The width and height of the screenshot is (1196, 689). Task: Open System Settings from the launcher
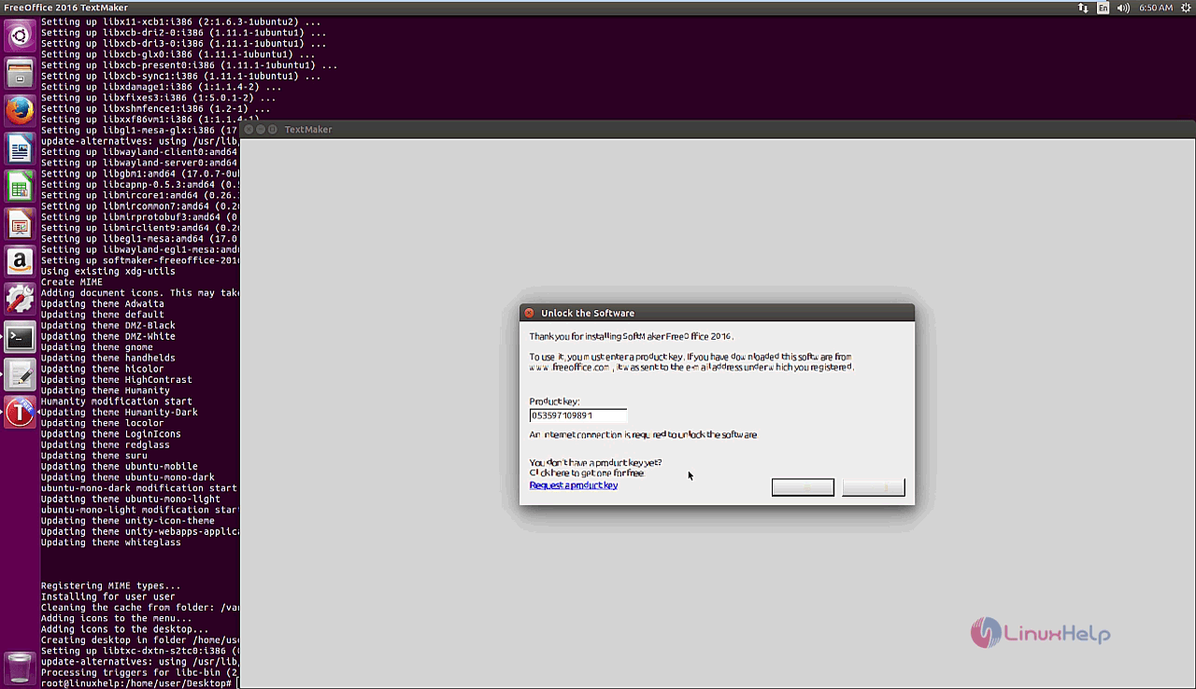[x=20, y=299]
